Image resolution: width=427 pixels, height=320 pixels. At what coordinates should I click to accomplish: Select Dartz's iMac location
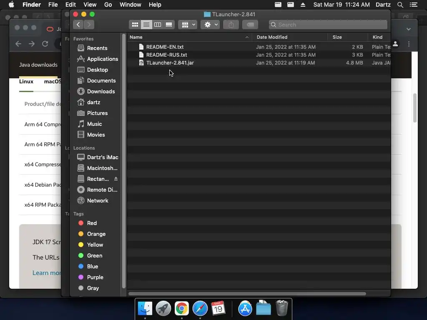click(x=98, y=157)
